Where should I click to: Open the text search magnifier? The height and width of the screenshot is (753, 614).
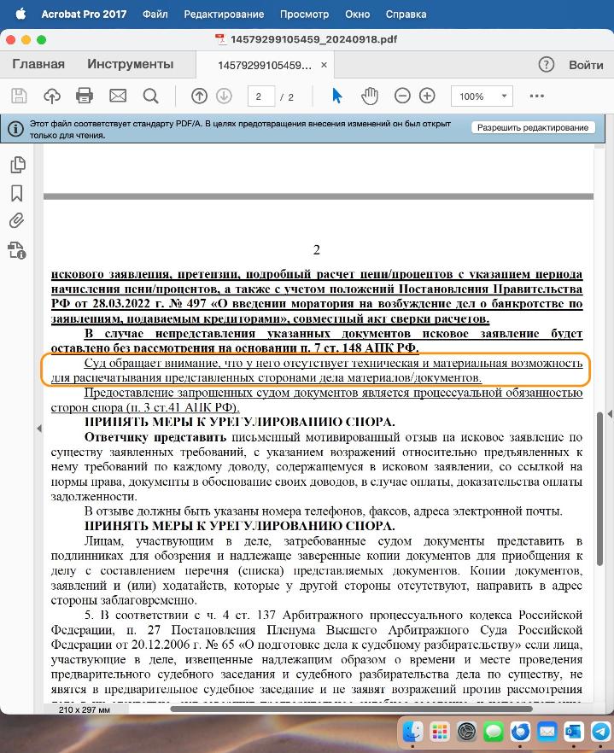[x=151, y=96]
